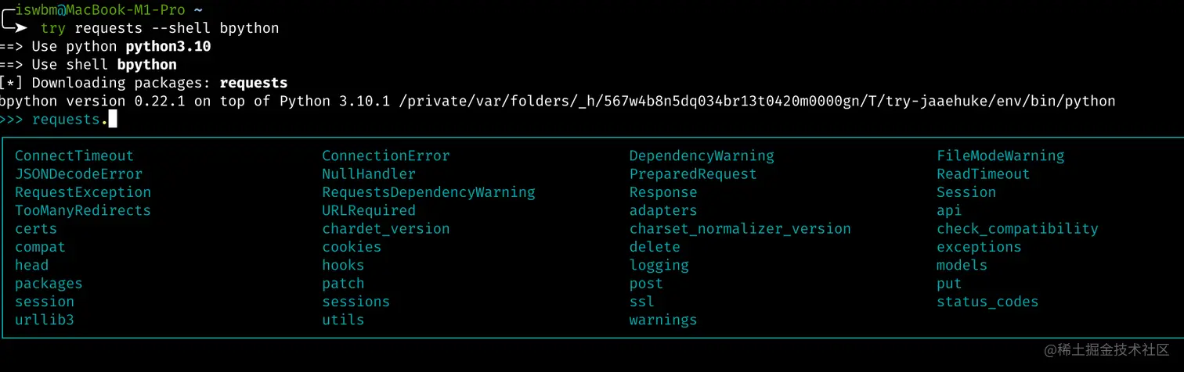Select the ConnectTimeout completion entry
This screenshot has width=1184, height=372.
74,156
